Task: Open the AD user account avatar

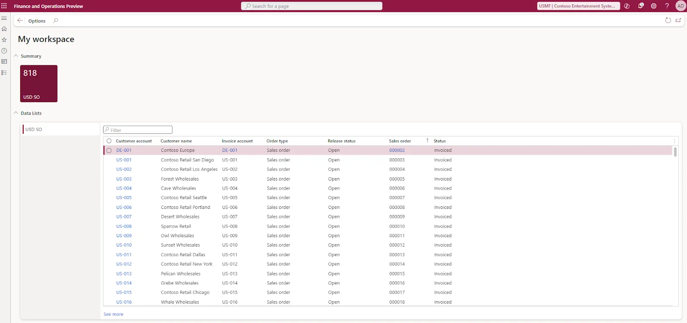Action: point(681,6)
